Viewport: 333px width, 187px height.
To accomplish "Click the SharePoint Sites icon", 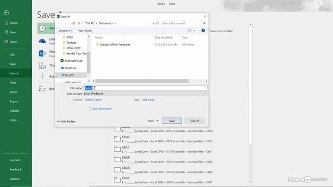I will point(42,53).
